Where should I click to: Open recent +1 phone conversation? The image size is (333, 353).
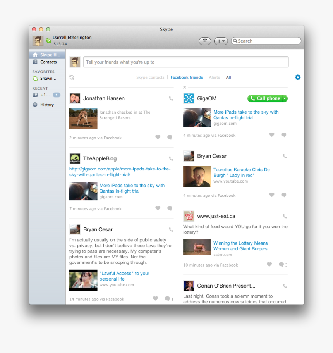(x=47, y=95)
